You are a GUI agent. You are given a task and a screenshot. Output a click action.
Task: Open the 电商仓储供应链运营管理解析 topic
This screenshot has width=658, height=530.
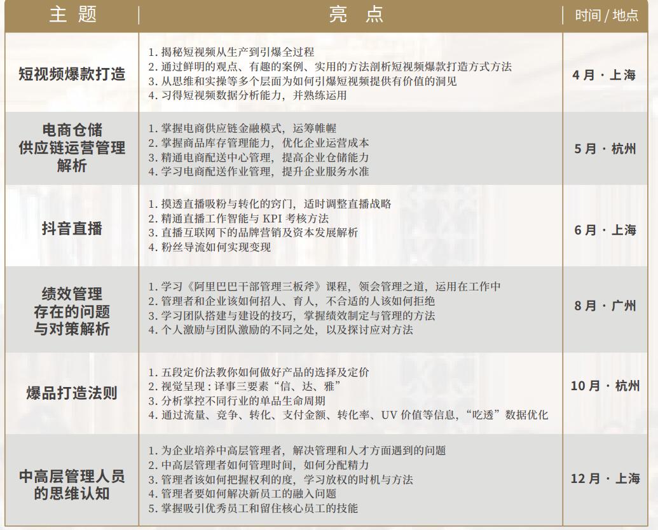[72, 149]
